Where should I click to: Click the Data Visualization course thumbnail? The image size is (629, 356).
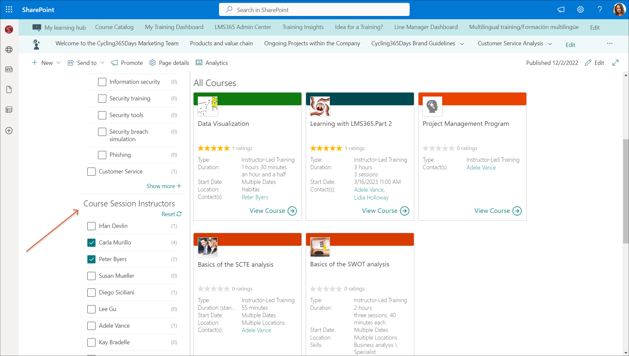[208, 106]
